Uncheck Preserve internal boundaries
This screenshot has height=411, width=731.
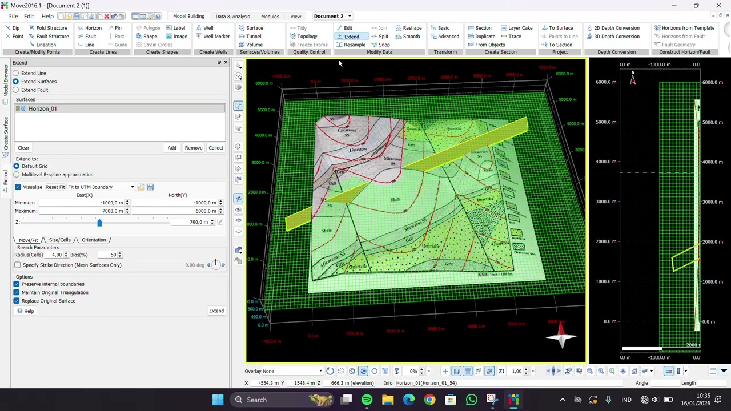[17, 284]
